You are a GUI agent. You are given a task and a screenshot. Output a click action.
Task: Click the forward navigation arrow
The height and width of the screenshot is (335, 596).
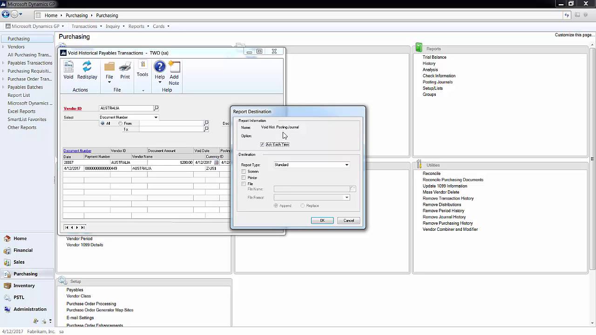14,14
